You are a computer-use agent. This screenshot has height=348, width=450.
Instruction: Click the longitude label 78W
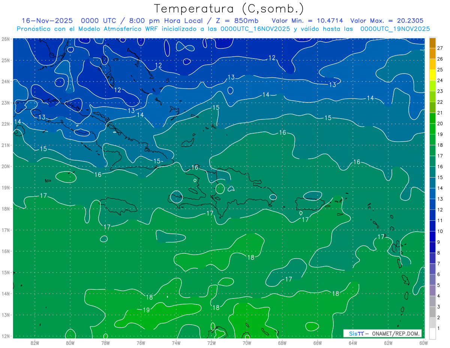pyautogui.click(x=105, y=342)
